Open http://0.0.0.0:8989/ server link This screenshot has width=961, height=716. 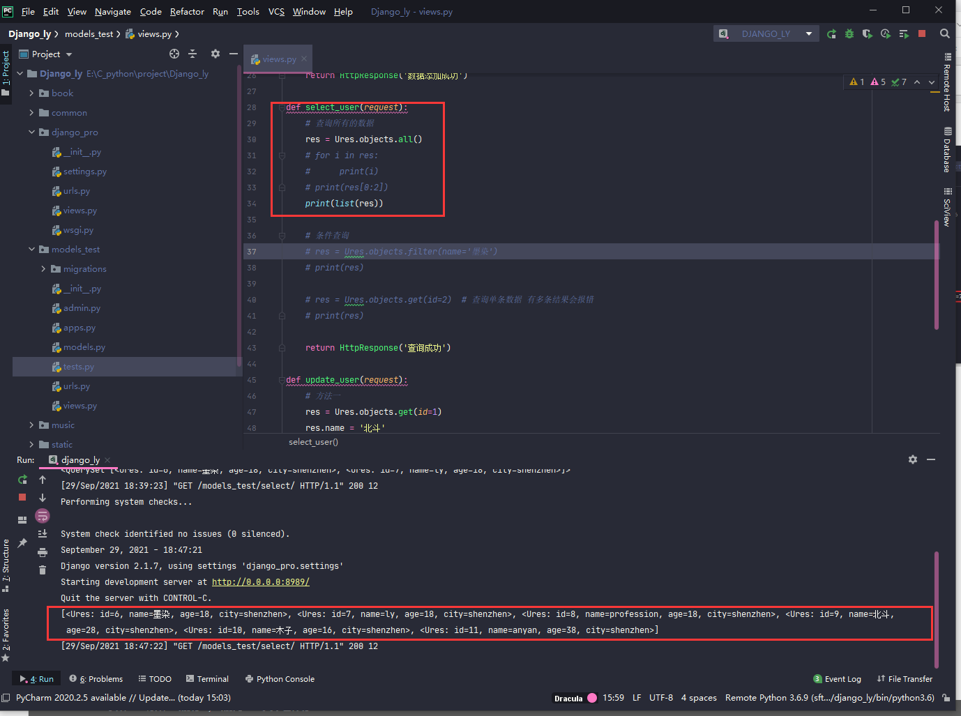[x=261, y=581]
